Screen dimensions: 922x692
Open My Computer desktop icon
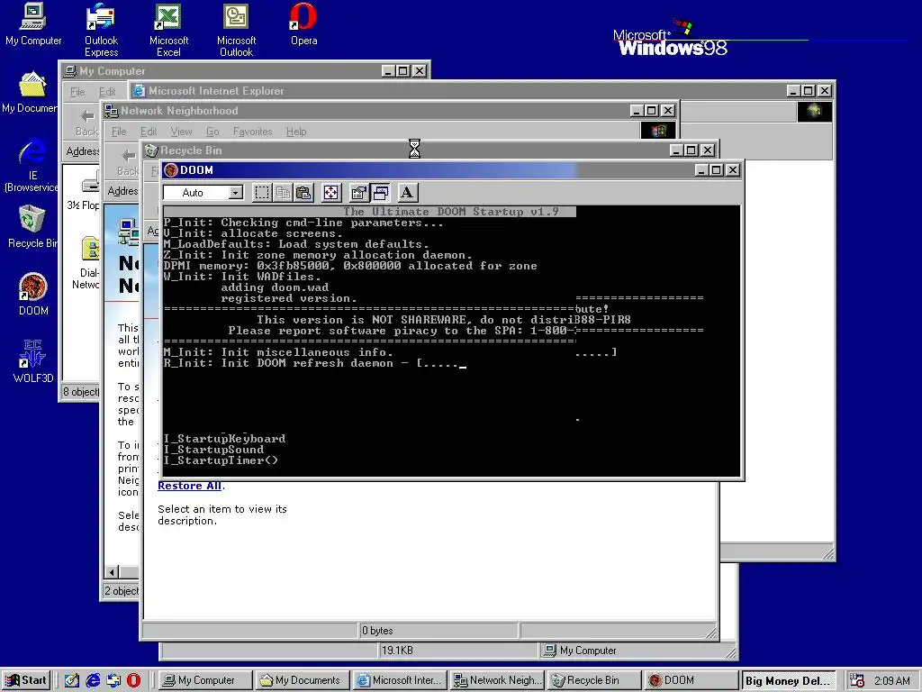point(33,24)
